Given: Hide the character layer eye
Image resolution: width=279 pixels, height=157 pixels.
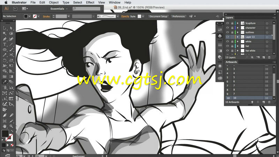Looking at the screenshot, I should coord(227,28).
